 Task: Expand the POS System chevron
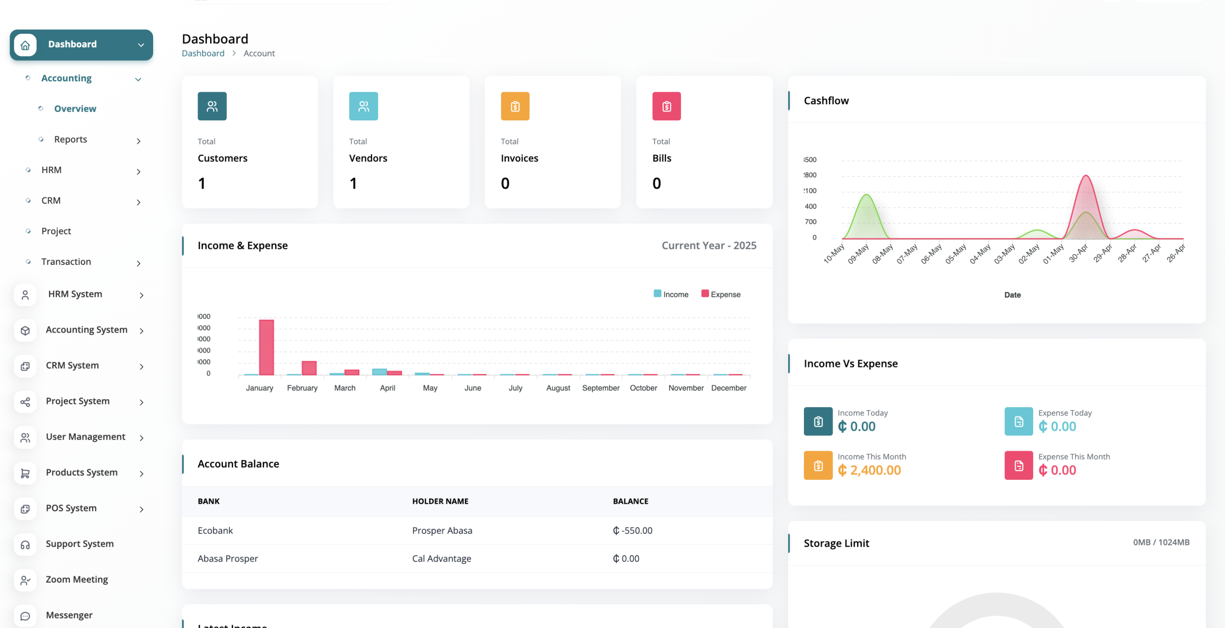pyautogui.click(x=142, y=509)
